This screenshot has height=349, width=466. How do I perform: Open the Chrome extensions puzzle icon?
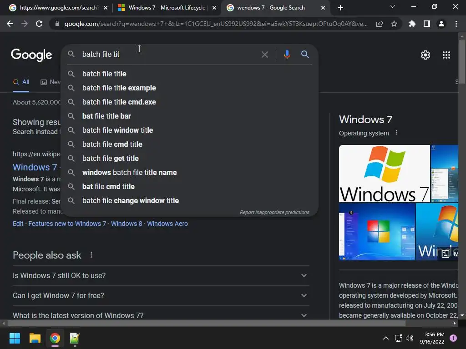(x=412, y=24)
